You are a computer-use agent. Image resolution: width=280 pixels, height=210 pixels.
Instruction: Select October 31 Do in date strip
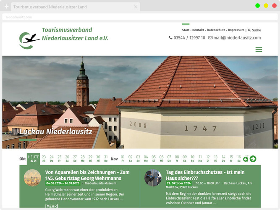(106, 158)
